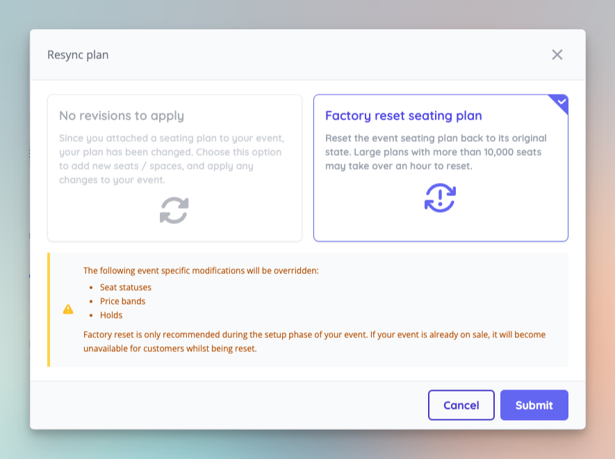Click the factory reset description text about 10,000 seats
Image resolution: width=615 pixels, height=459 pixels.
(x=436, y=153)
